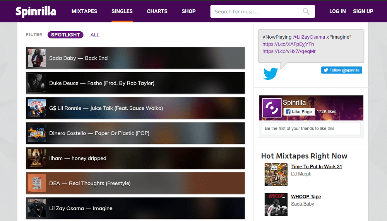Viewport: 387px width, 221px height.
Task: Select the Spotlight filter
Action: [65, 35]
